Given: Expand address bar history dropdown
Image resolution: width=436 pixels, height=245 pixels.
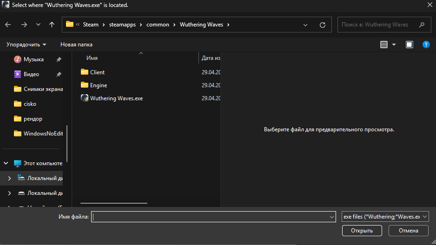Looking at the screenshot, I should (x=305, y=25).
